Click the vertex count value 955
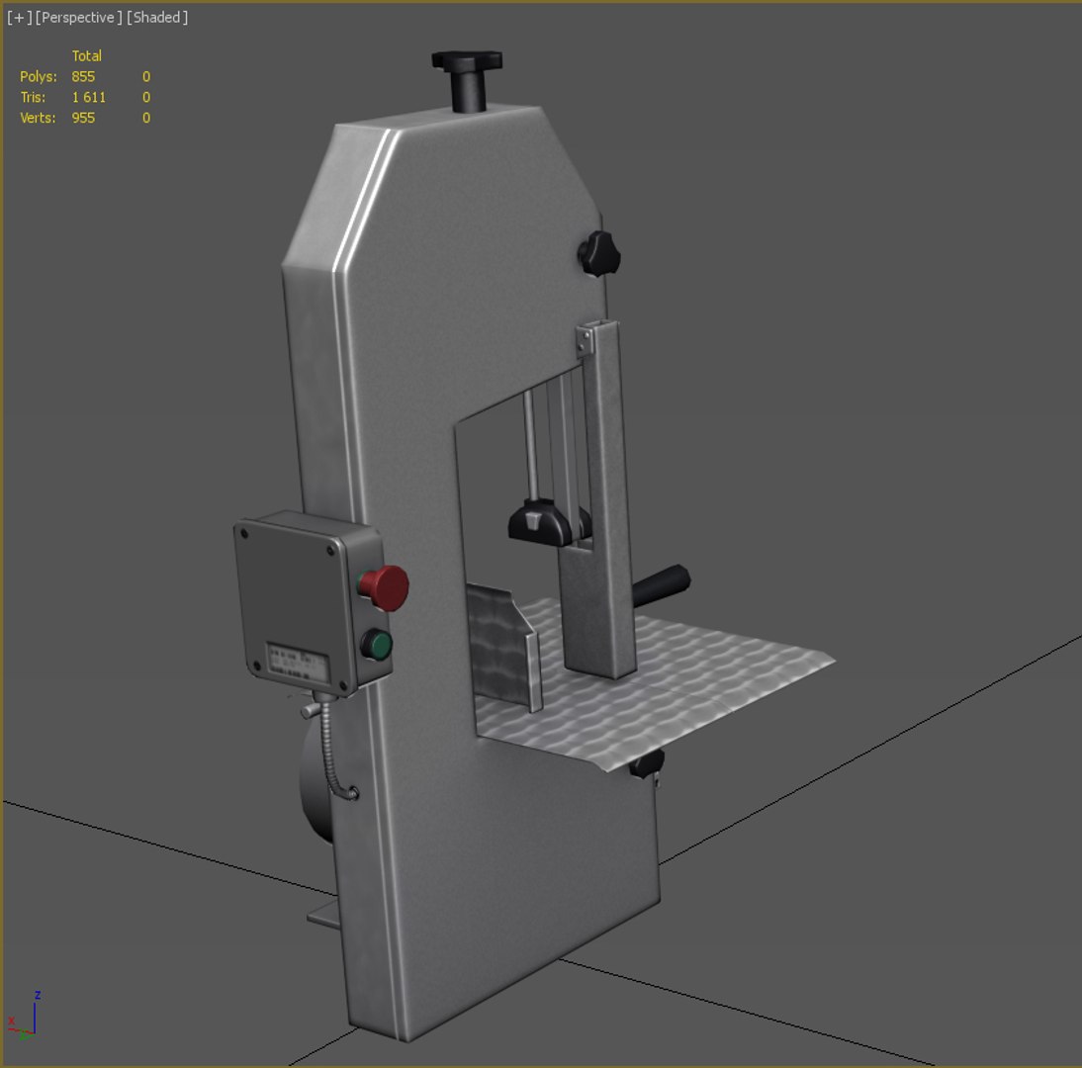The height and width of the screenshot is (1068, 1082). 83,118
